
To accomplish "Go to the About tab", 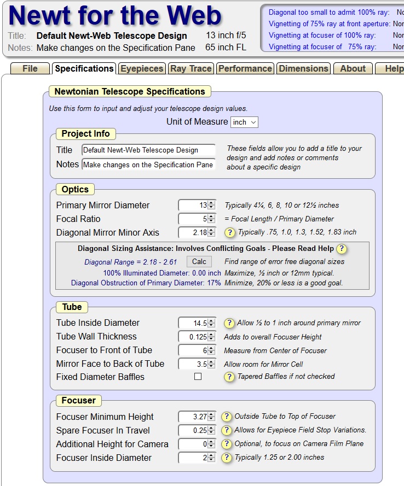I will (353, 68).
